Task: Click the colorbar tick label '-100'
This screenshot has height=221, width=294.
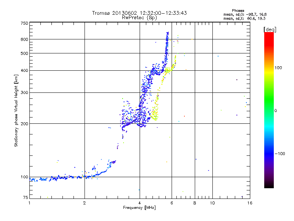Action: tap(280, 154)
